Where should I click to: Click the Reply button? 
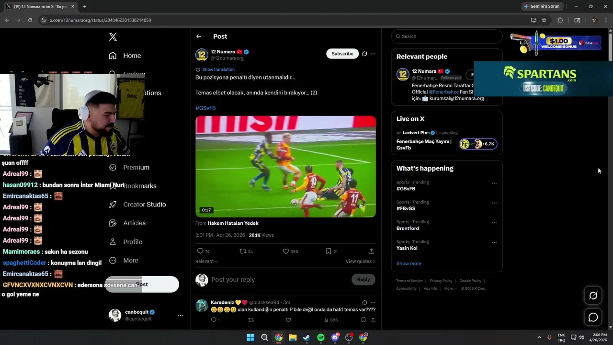(363, 279)
